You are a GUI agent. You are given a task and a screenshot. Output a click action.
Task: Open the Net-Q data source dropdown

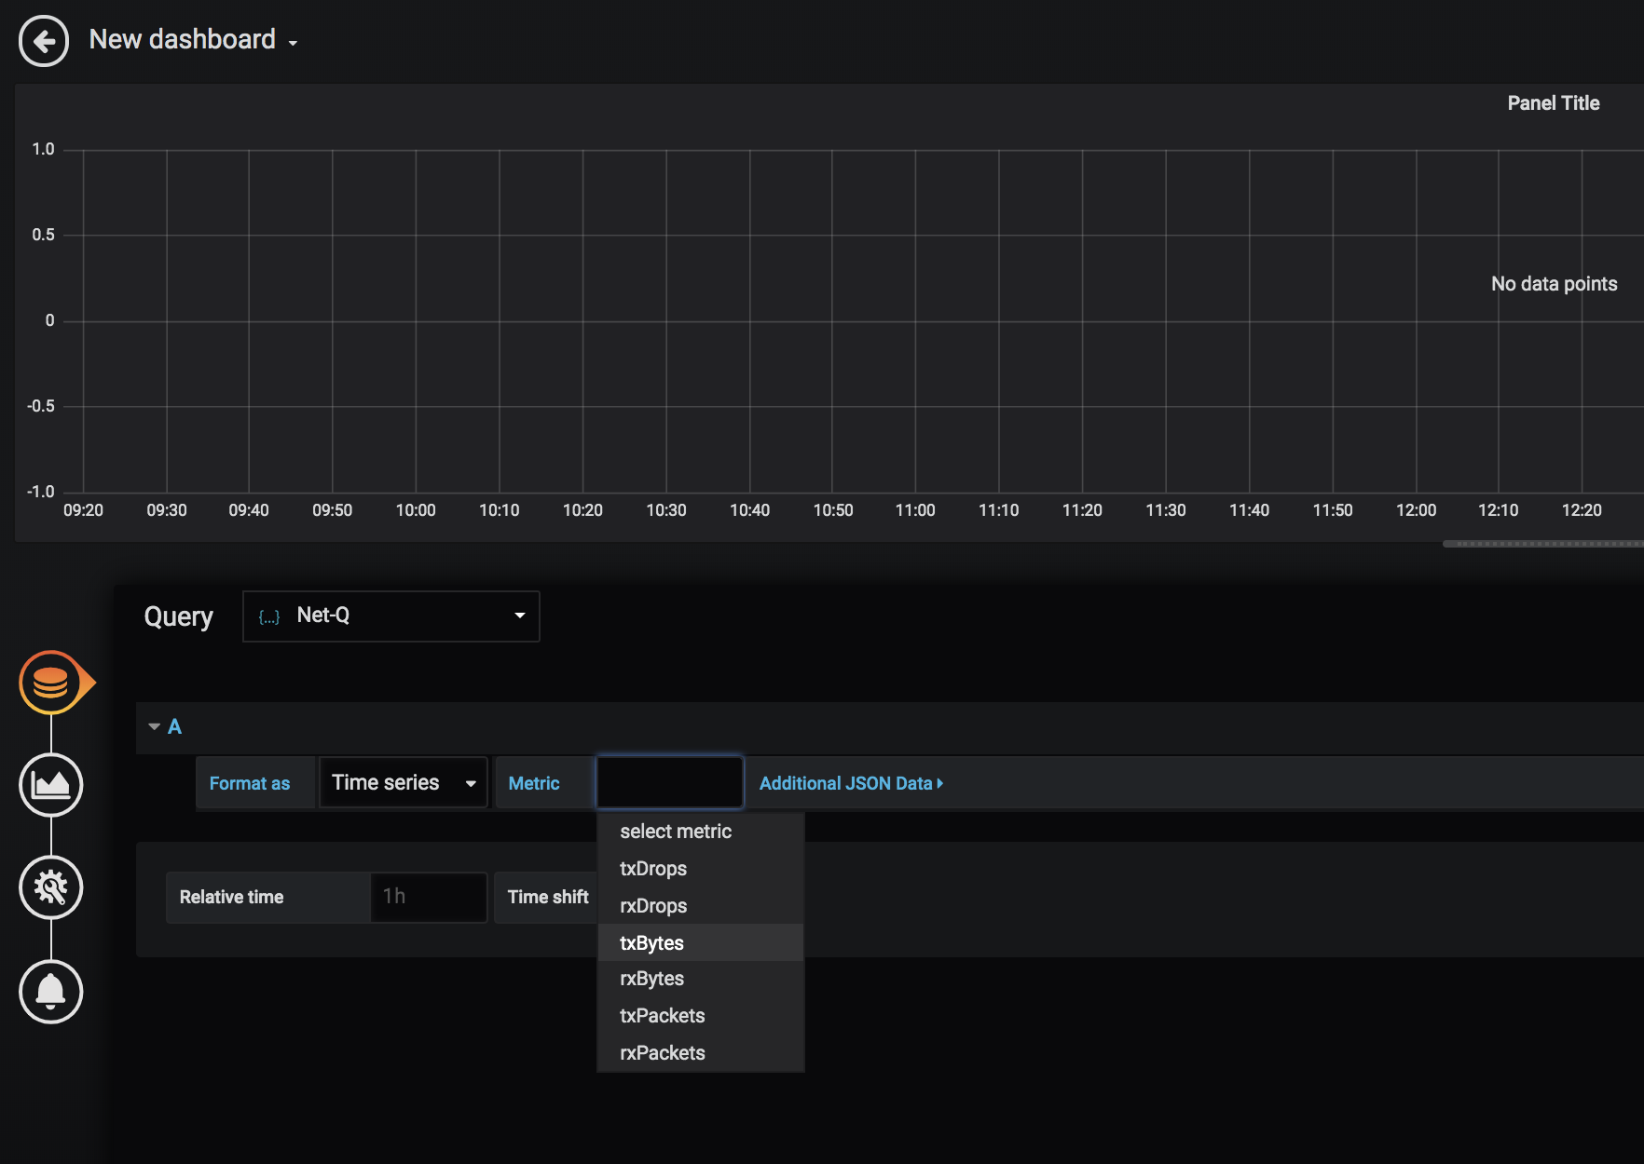click(x=390, y=616)
